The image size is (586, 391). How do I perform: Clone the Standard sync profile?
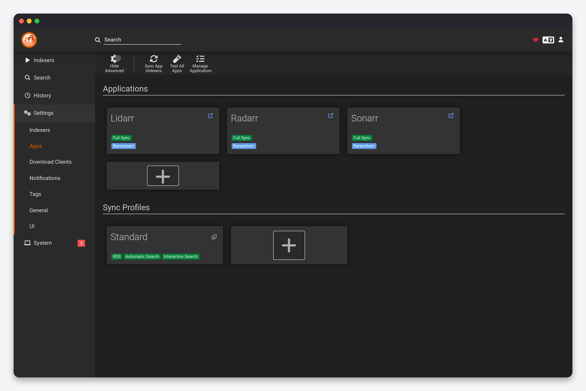214,237
